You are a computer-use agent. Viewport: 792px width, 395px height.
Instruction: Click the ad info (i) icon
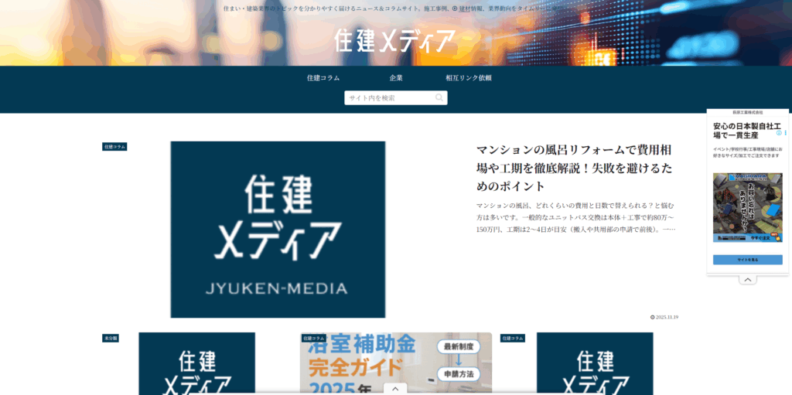click(x=779, y=134)
